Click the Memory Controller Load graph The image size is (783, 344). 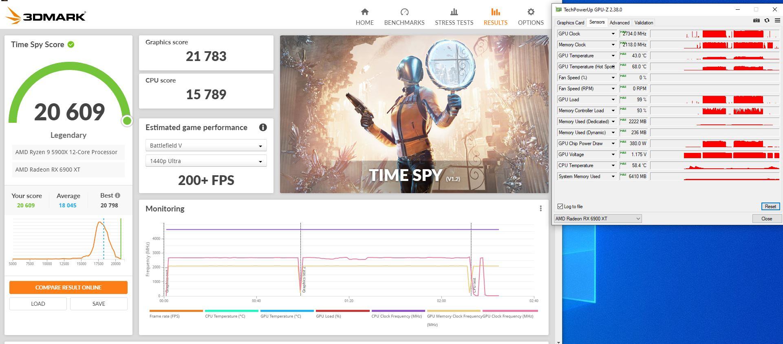pos(715,111)
